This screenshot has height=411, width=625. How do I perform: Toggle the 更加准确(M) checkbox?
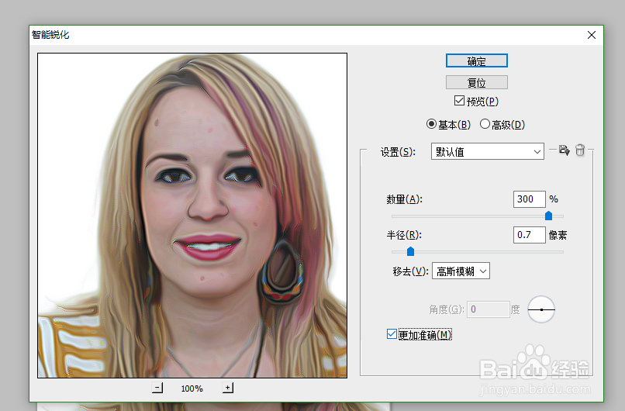(x=392, y=334)
